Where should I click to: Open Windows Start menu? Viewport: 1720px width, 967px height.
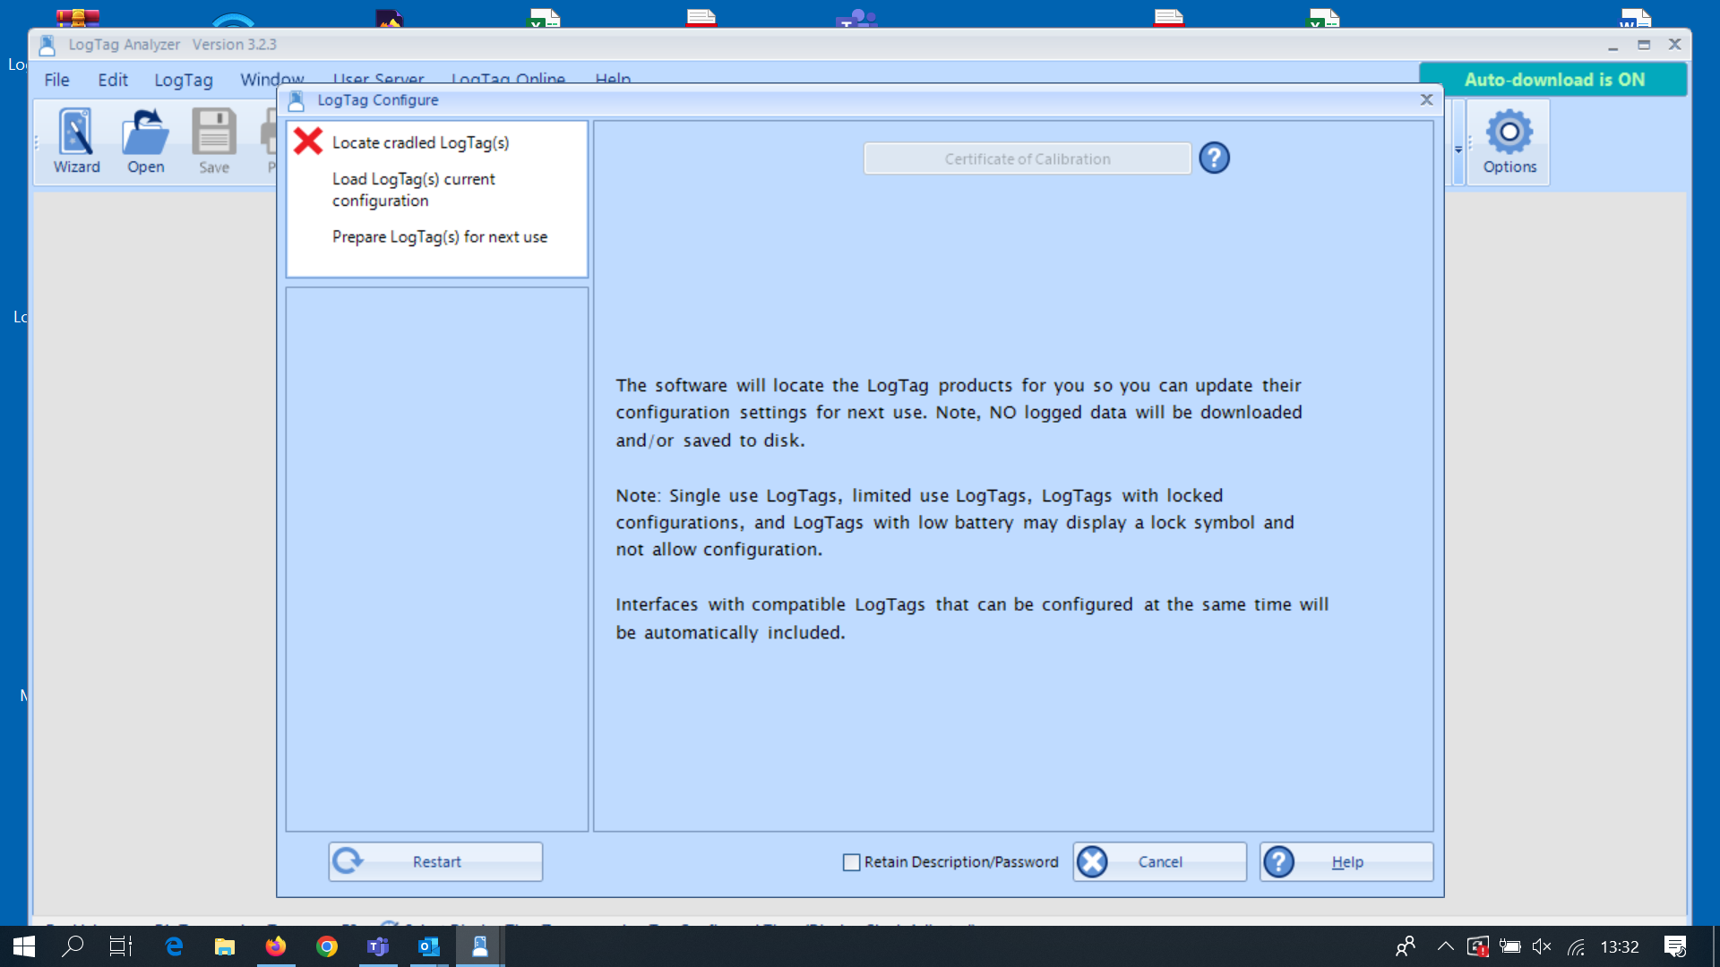24,946
